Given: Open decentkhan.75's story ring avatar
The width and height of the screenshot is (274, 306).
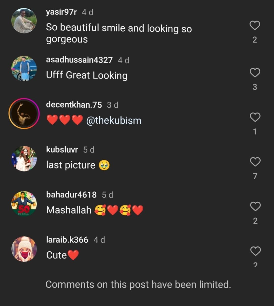Looking at the screenshot, I should (24, 113).
